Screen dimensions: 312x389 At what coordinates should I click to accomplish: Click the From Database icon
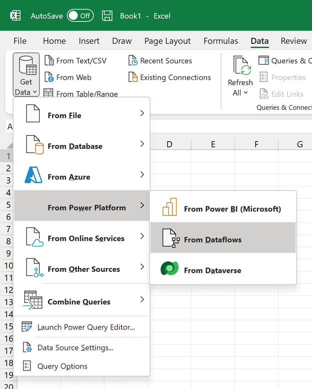tap(34, 144)
